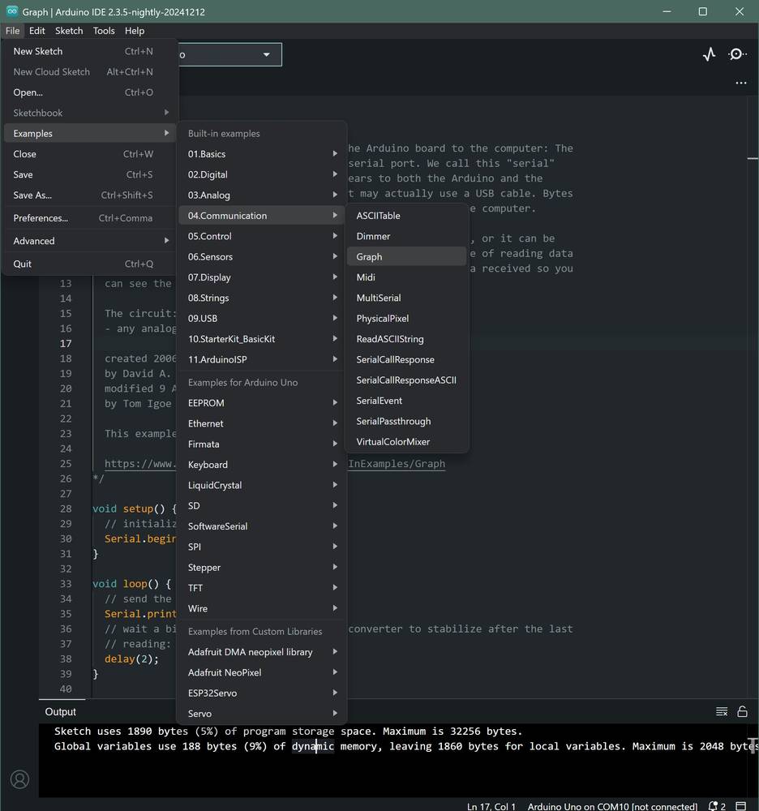The image size is (759, 811).
Task: Open the ReadASCIIString example
Action: click(407, 339)
